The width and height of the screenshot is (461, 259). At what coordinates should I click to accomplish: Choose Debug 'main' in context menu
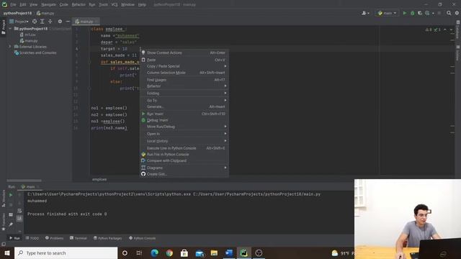click(x=184, y=120)
